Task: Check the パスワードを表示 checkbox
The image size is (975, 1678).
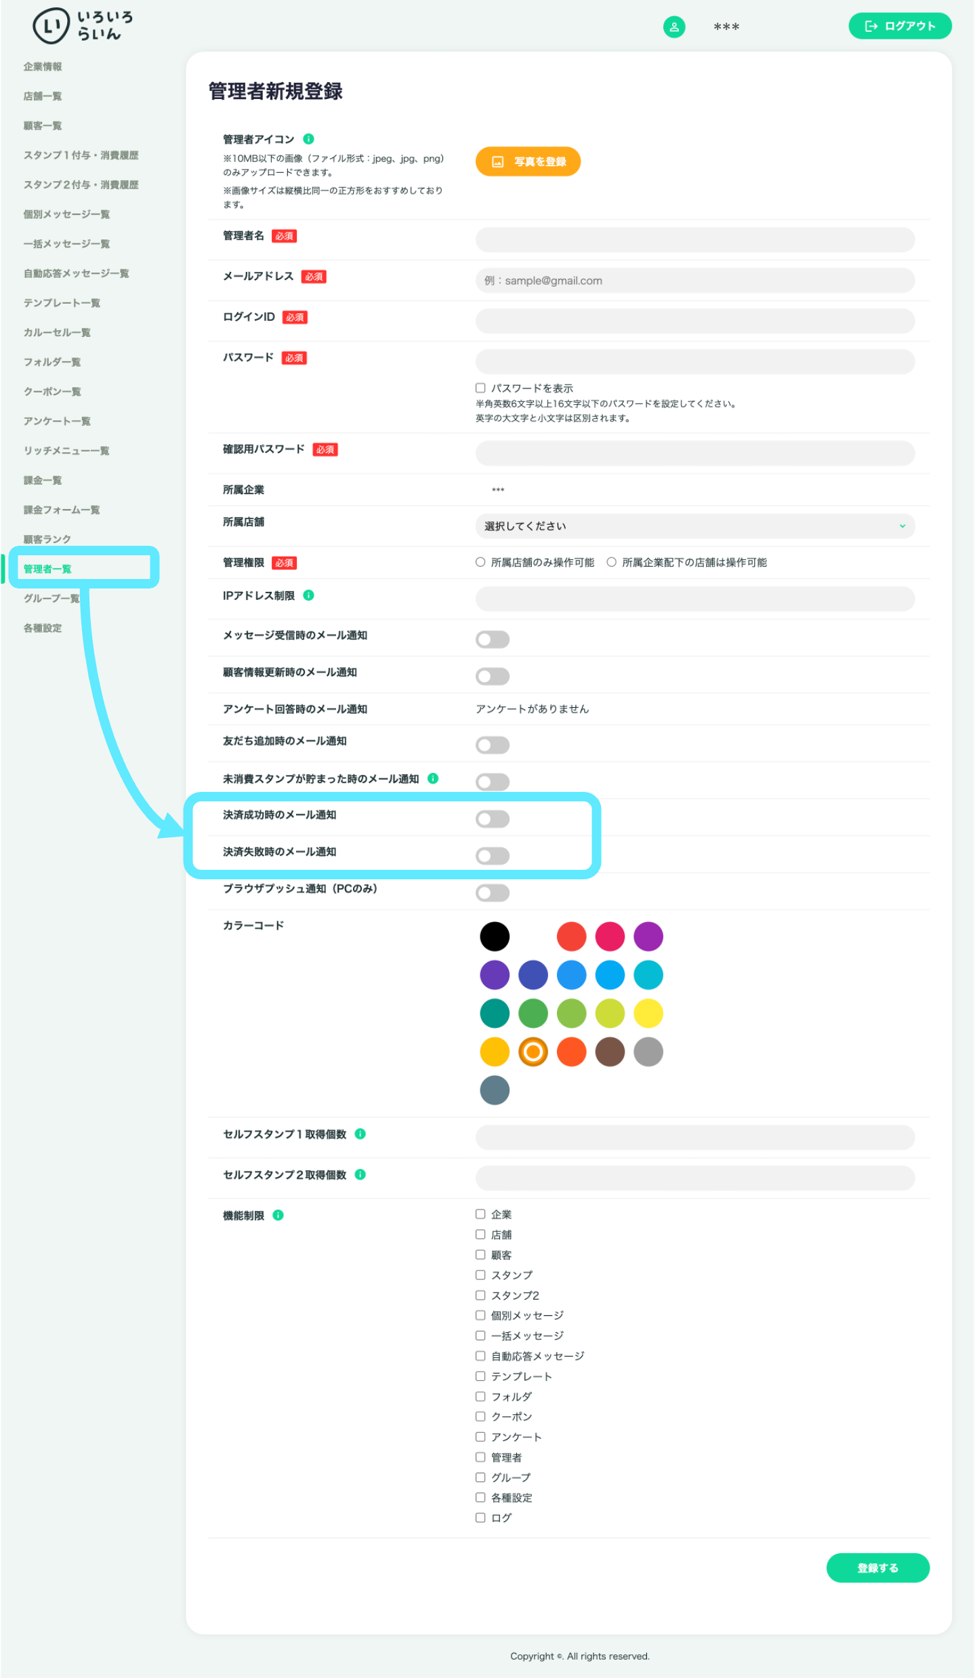Action: [x=480, y=388]
